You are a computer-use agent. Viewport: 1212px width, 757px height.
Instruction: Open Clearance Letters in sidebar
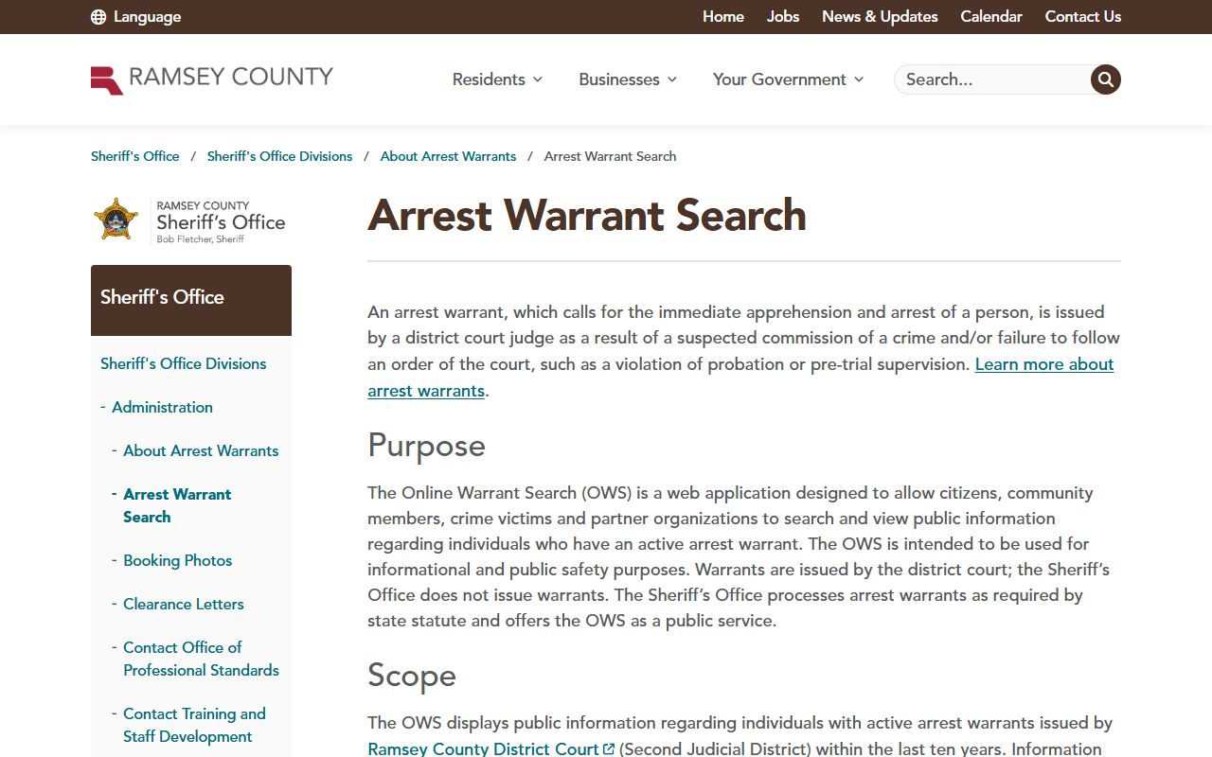184,604
